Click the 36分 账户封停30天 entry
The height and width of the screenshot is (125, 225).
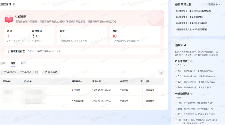point(196,114)
